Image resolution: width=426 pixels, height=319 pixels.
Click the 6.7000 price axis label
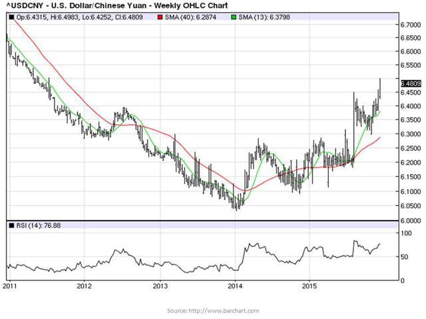[411, 25]
